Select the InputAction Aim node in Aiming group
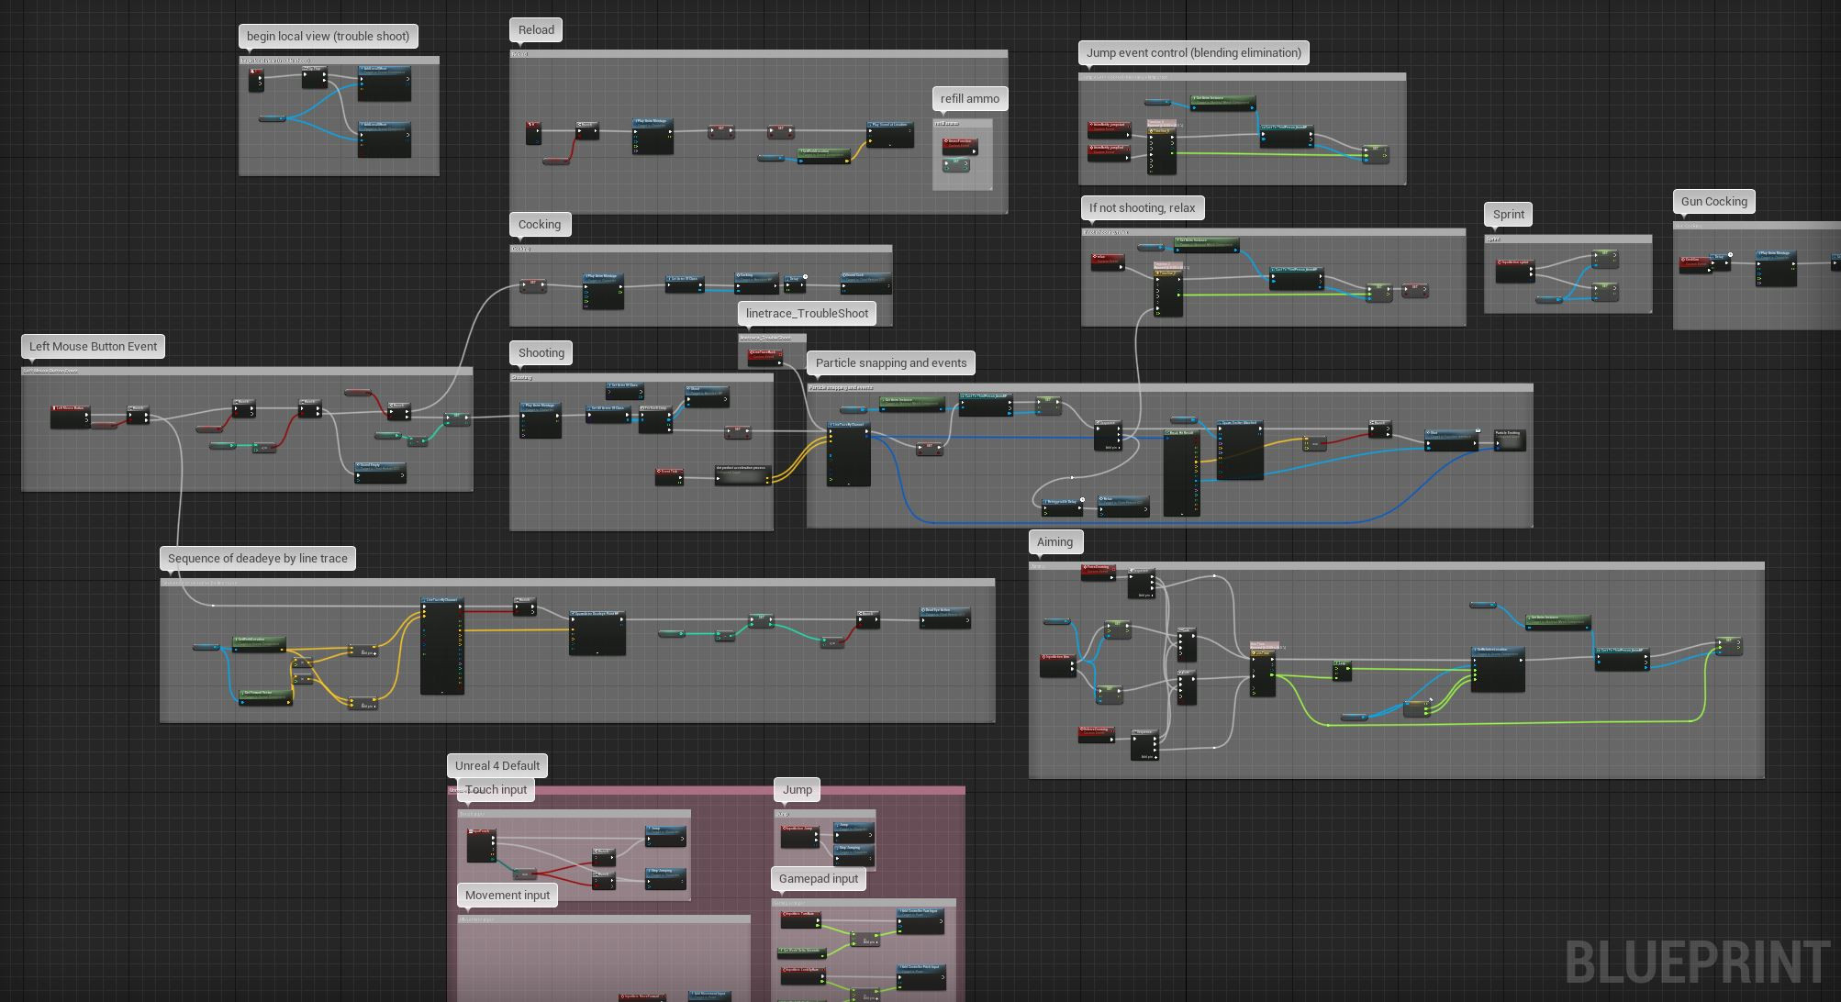 click(1058, 665)
